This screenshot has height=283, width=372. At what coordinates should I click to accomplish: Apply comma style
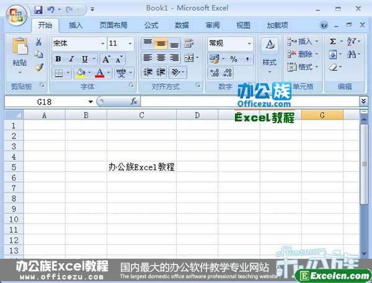[x=247, y=59]
